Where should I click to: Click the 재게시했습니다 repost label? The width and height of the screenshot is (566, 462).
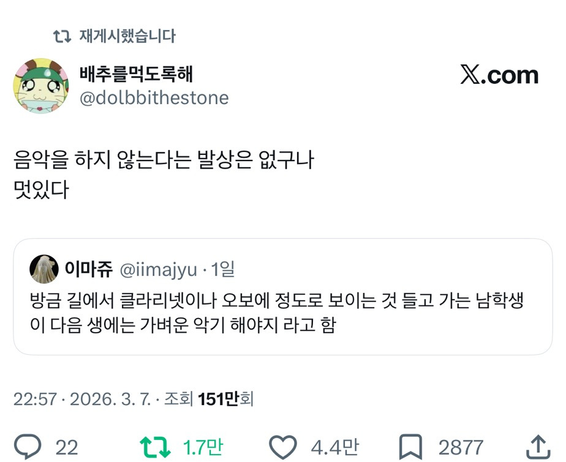click(127, 36)
